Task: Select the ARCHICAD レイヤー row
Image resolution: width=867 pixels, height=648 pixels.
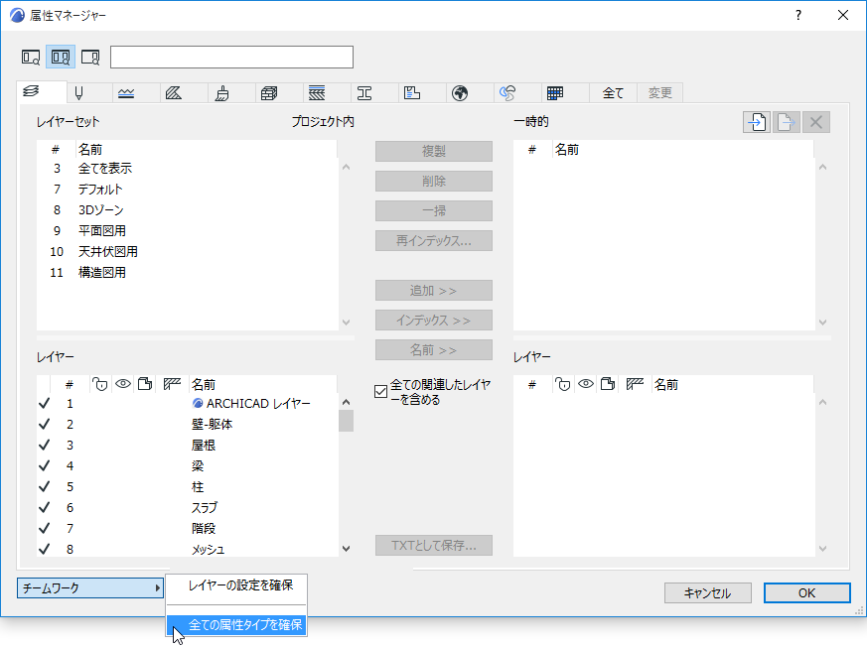Action: 187,404
